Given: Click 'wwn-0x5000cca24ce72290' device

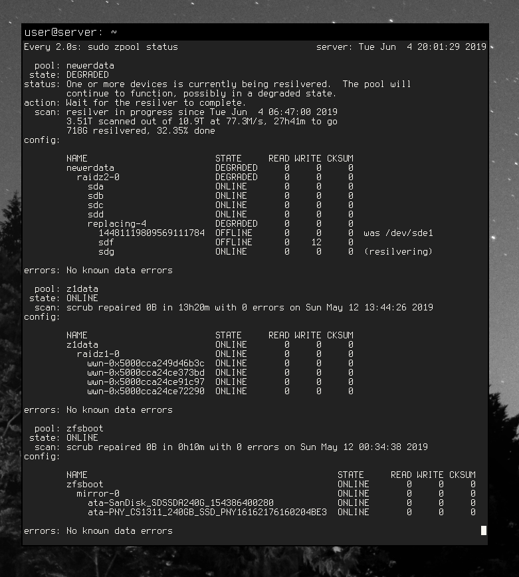Looking at the screenshot, I should [146, 391].
